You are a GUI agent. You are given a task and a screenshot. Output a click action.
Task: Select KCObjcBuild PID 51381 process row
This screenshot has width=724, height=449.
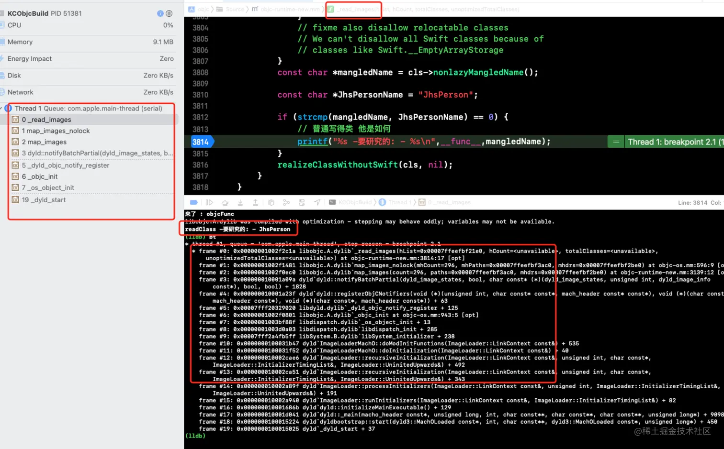pos(89,13)
